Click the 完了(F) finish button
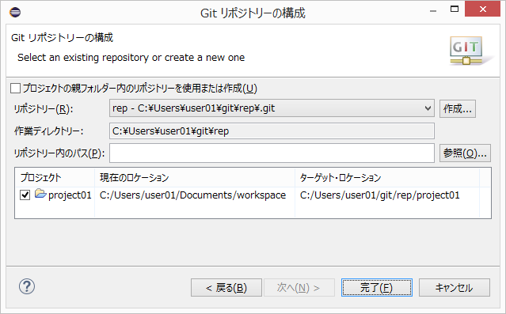The height and width of the screenshot is (314, 506). (x=377, y=288)
